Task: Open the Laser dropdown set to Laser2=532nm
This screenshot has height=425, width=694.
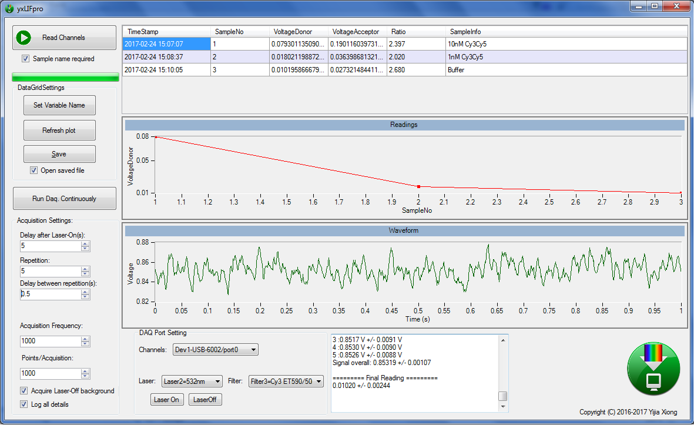Action: pyautogui.click(x=192, y=381)
